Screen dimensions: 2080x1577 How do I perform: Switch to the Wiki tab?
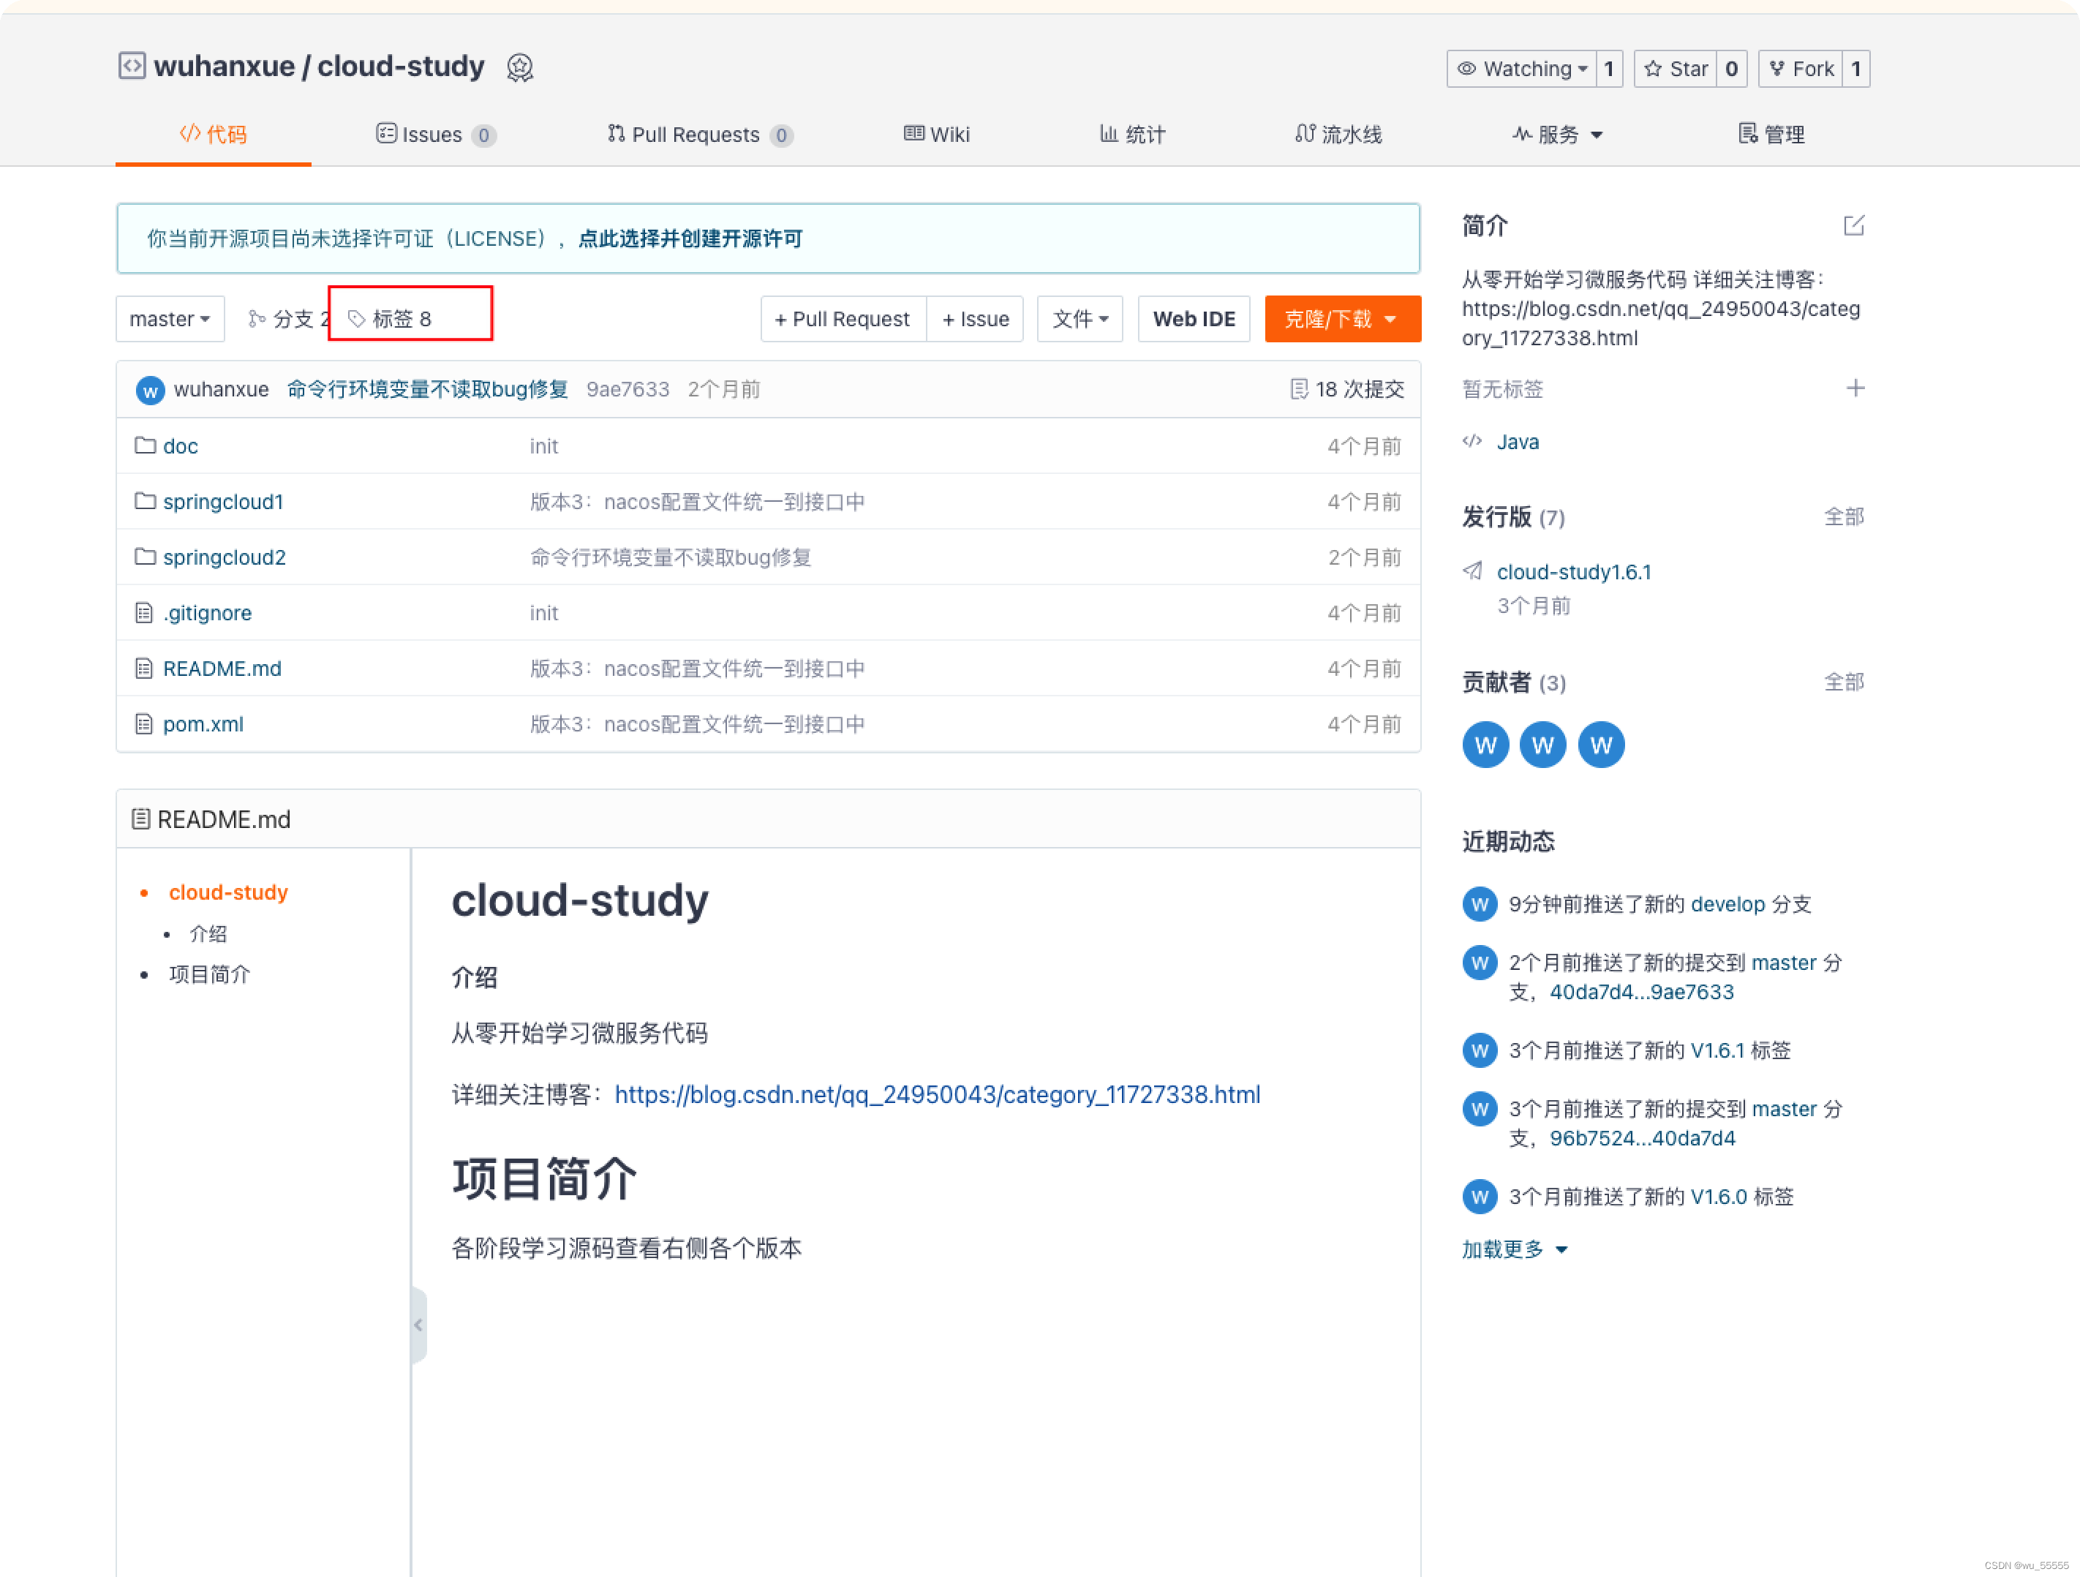click(x=937, y=135)
